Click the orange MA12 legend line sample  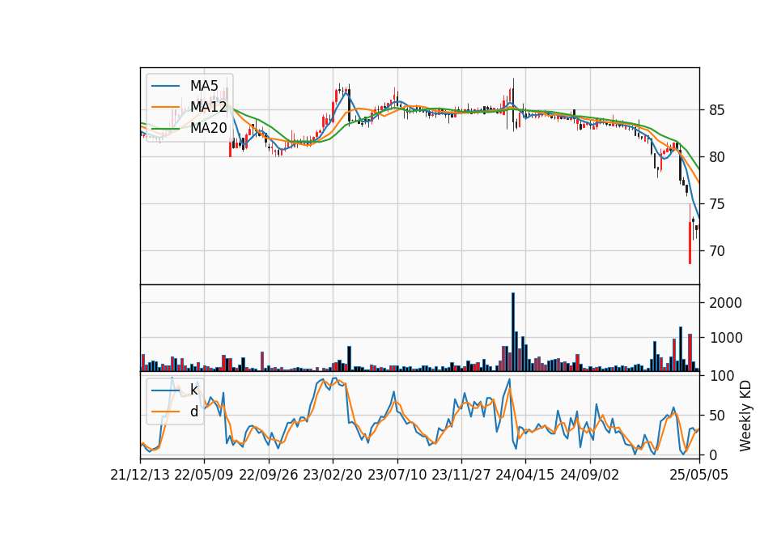pos(165,107)
